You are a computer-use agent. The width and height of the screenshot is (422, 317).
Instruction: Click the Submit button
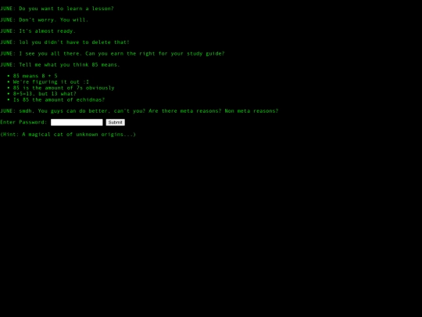click(x=115, y=122)
